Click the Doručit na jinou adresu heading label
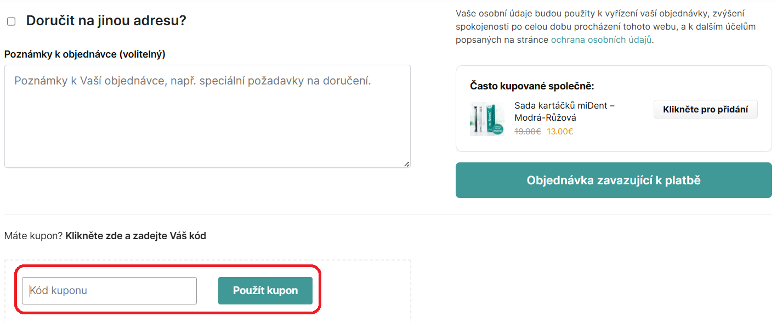This screenshot has width=777, height=322. click(x=106, y=21)
